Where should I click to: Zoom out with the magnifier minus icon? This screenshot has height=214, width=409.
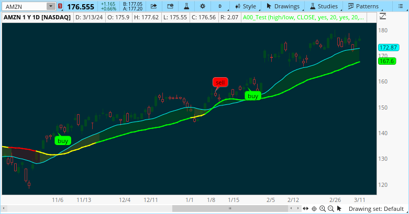(331, 209)
